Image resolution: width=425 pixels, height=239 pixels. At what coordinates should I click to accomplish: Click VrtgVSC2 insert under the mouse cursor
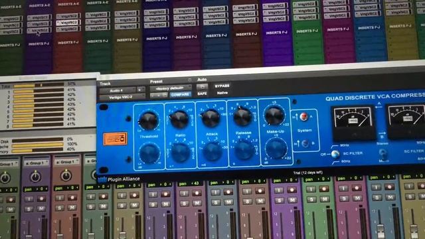pos(39,31)
